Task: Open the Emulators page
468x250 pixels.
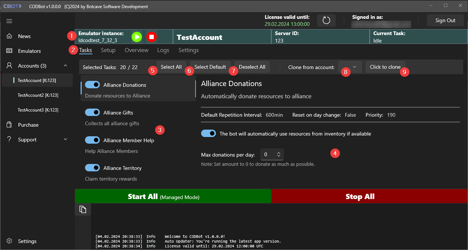Action: (29, 51)
